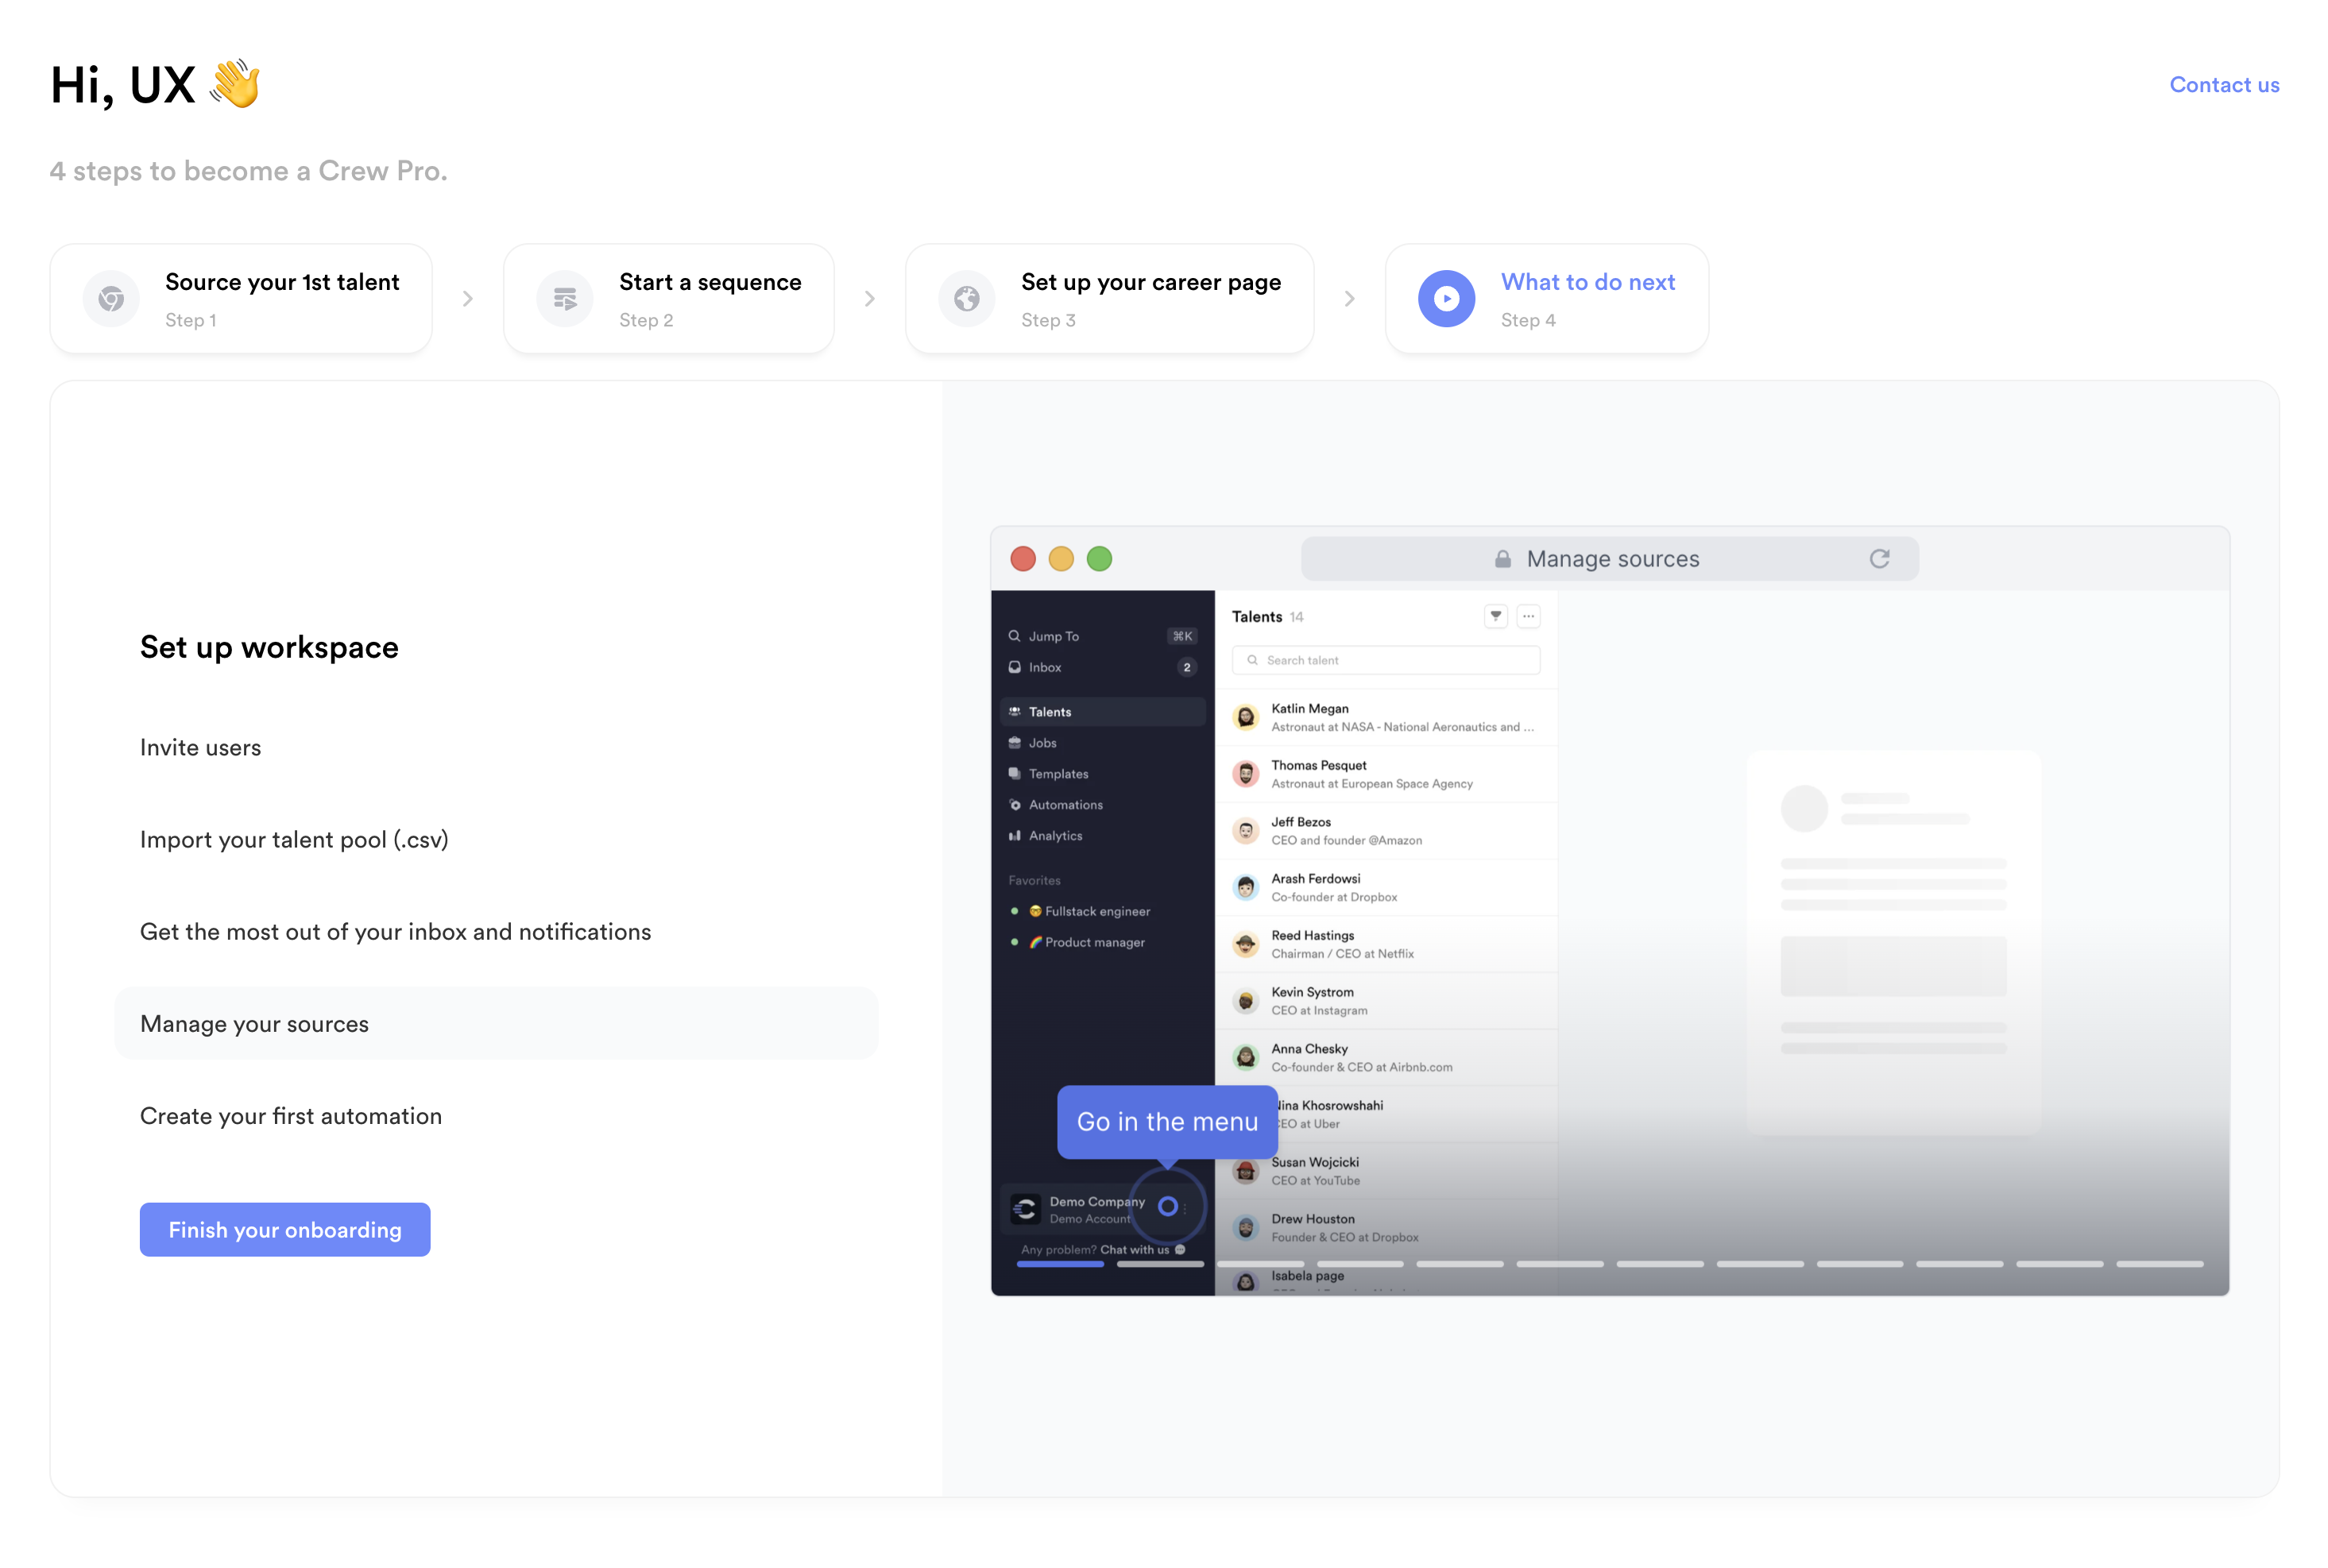
Task: Click the chevron after Set up your career page
Action: pos(1349,299)
